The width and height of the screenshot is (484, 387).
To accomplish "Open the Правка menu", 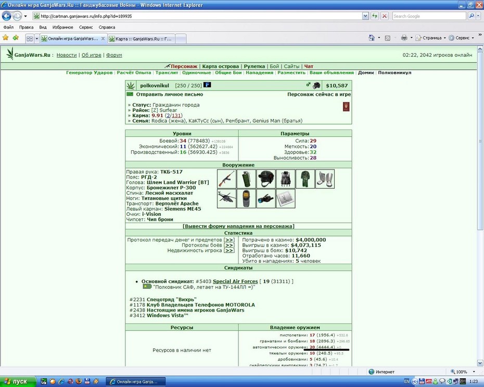I will [x=26, y=27].
